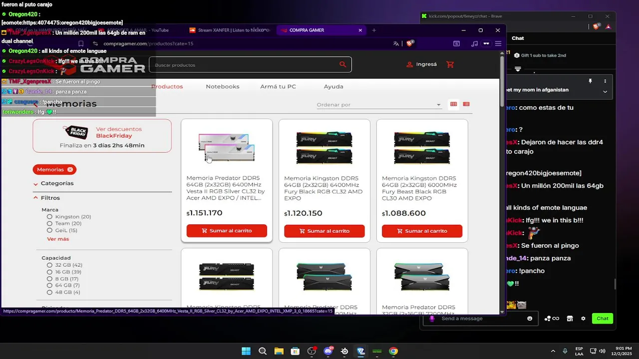Open Windows taskbar Search
The height and width of the screenshot is (359, 639).
[x=263, y=351]
